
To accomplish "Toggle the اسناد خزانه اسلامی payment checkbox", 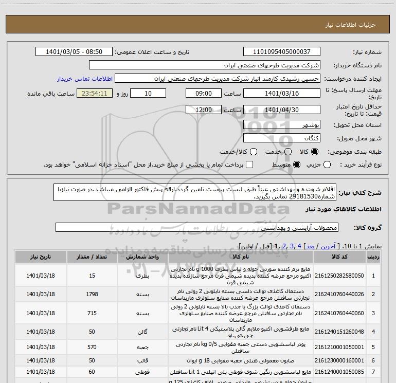I will (249, 165).
